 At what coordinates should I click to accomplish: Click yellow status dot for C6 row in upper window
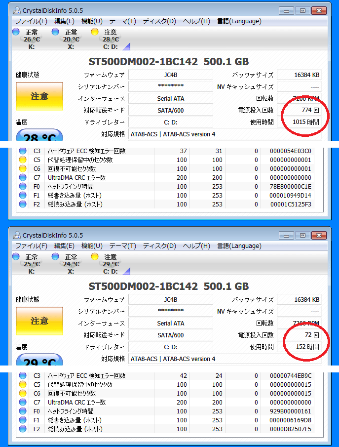coord(23,168)
